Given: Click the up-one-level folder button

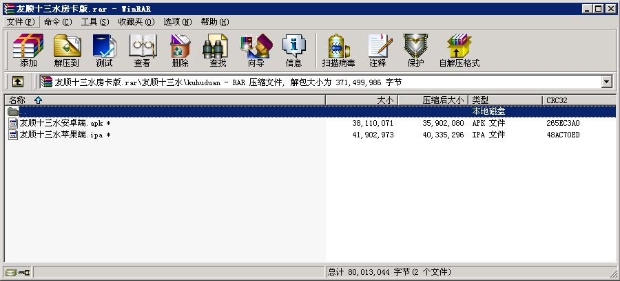Looking at the screenshot, I should click(18, 82).
